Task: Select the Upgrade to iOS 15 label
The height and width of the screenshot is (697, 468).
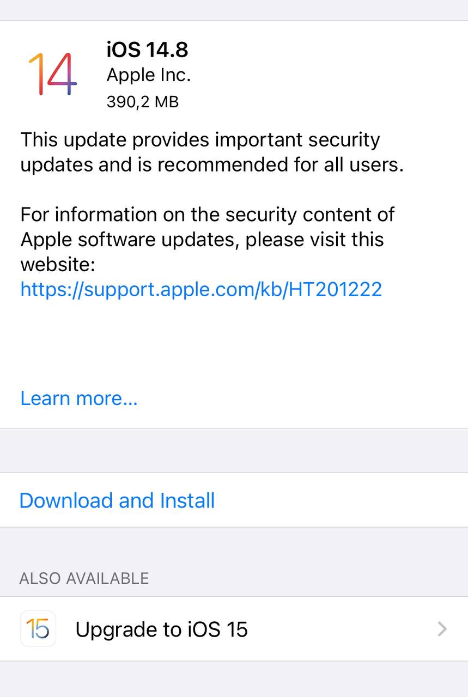Action: (162, 629)
